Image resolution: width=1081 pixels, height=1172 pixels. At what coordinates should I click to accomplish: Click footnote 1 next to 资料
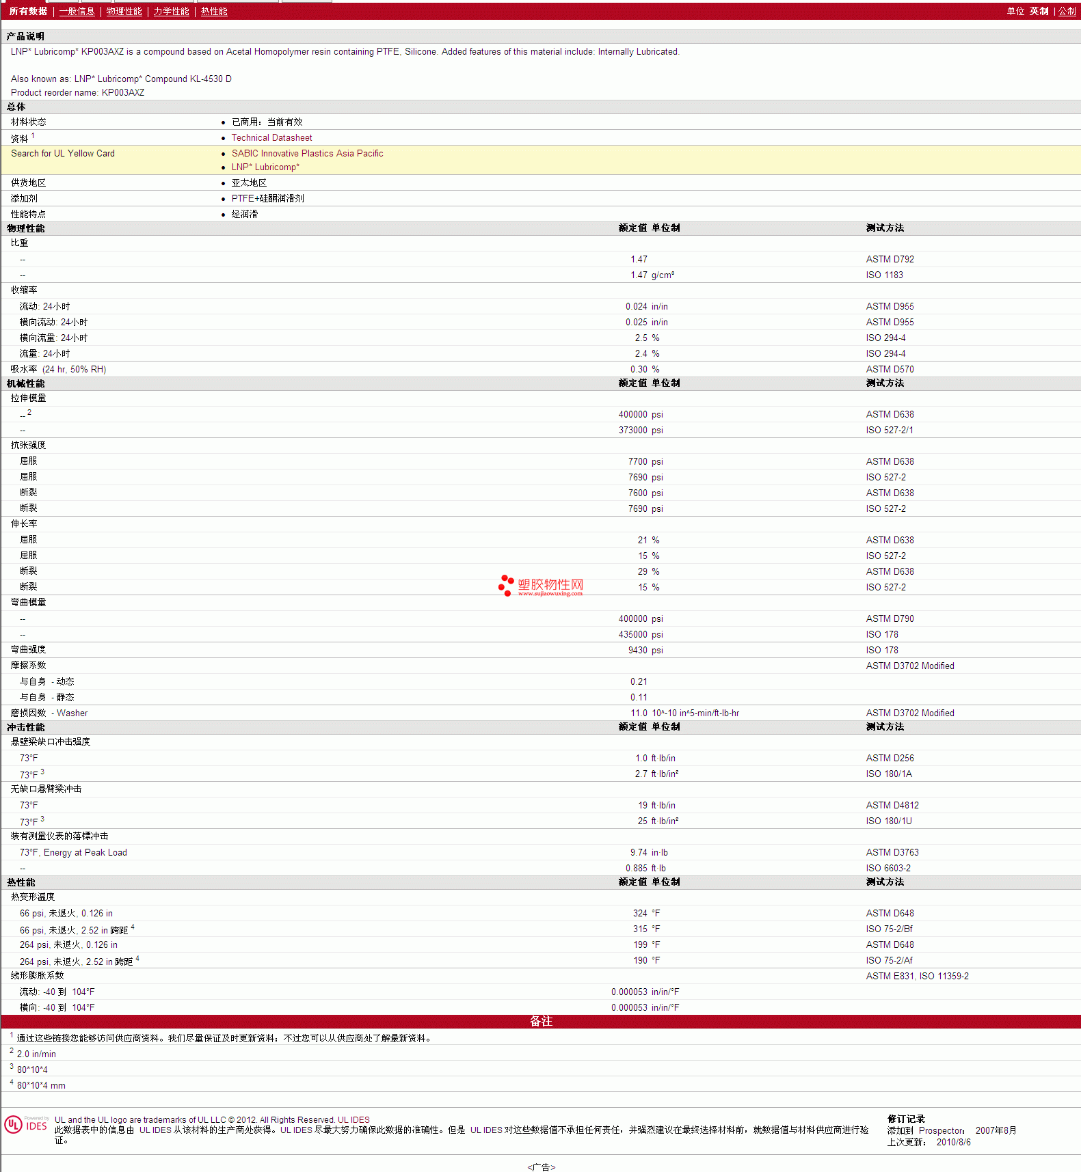[33, 136]
